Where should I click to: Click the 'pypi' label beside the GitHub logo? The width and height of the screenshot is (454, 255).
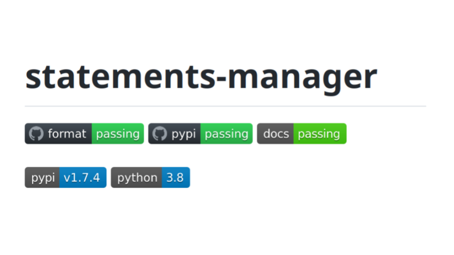(x=184, y=134)
